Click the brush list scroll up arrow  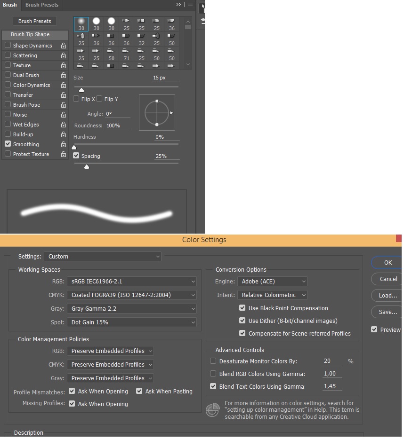(188, 21)
